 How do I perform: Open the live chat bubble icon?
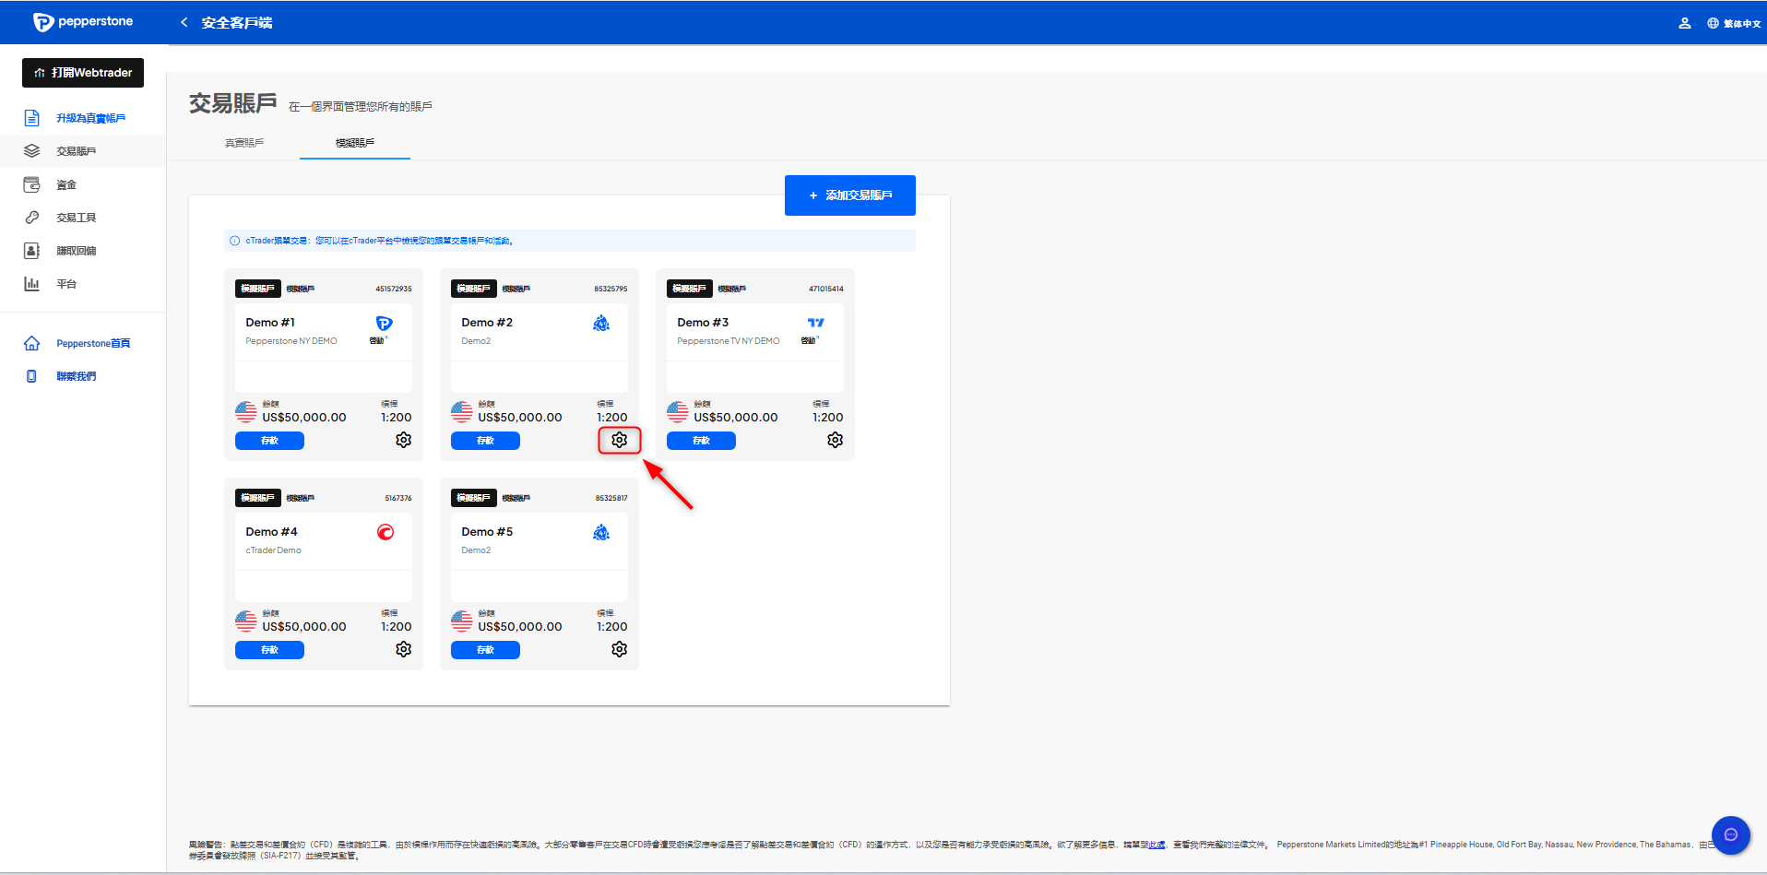[1730, 834]
